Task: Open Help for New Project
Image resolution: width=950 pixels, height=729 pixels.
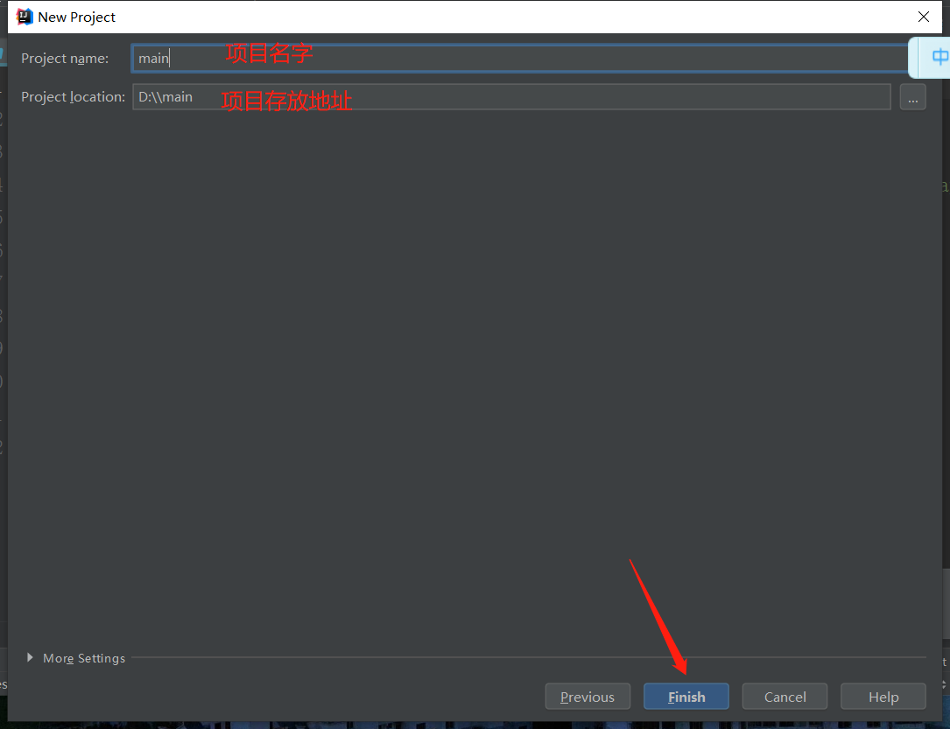Action: [883, 697]
